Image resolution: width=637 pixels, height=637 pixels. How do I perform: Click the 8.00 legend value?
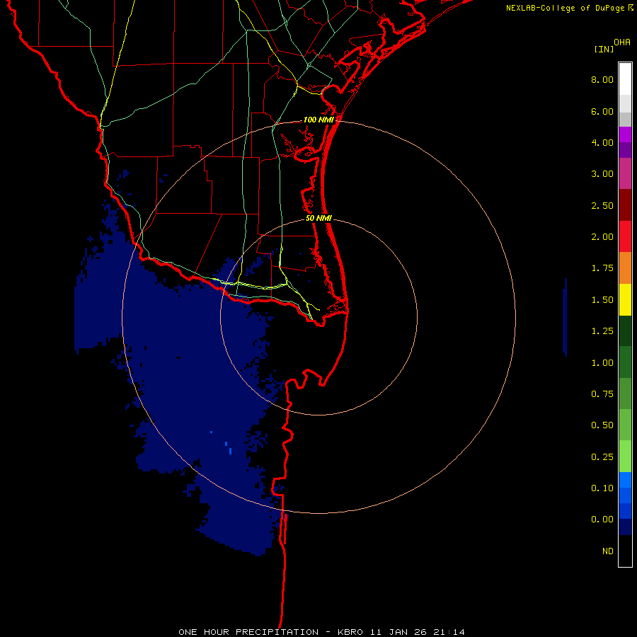click(602, 79)
